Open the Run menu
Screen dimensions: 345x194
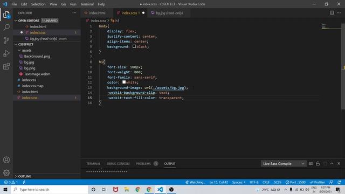(x=73, y=4)
